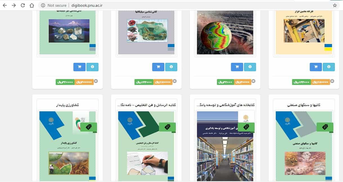The height and width of the screenshot is (182, 343).
Task: Go back using the browser back arrow
Action: coord(5,5)
